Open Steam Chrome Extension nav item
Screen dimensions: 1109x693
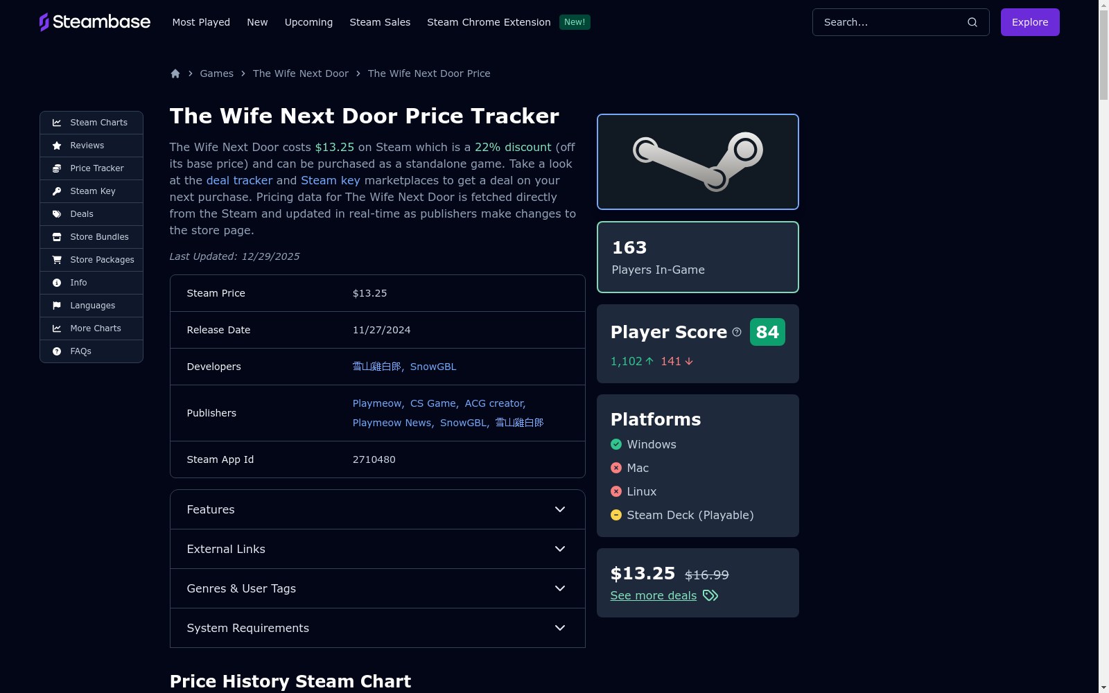(489, 22)
